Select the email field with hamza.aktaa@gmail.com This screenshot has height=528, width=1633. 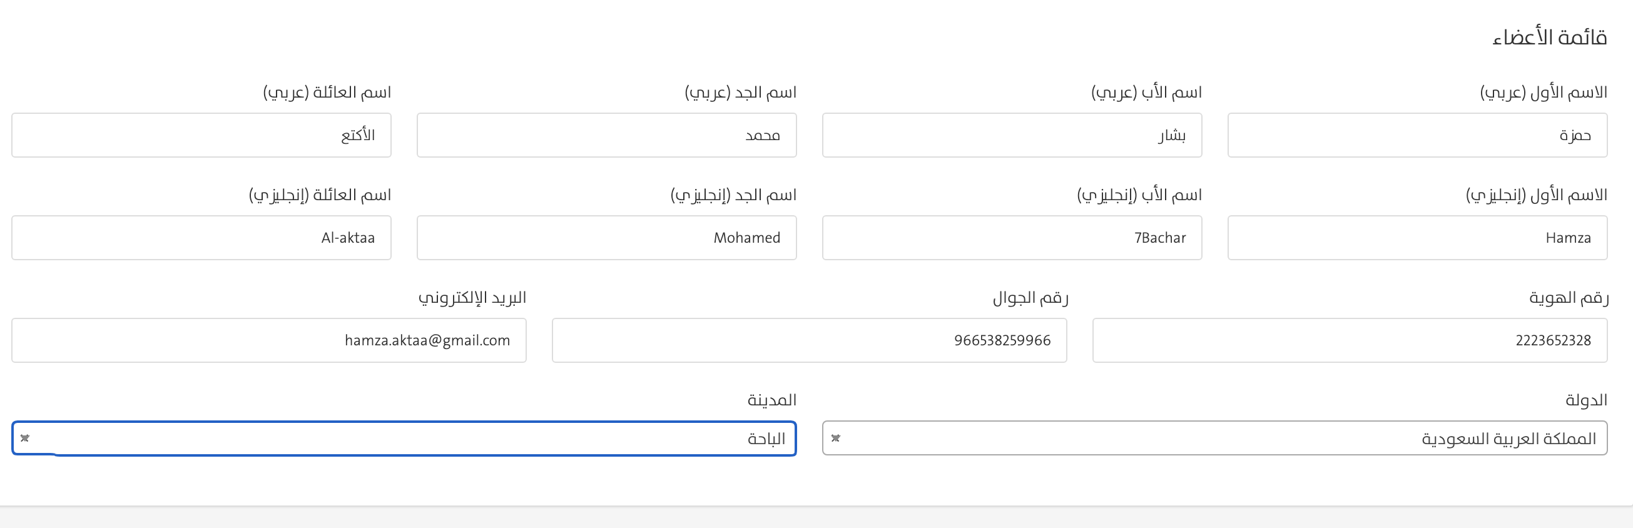(x=269, y=340)
